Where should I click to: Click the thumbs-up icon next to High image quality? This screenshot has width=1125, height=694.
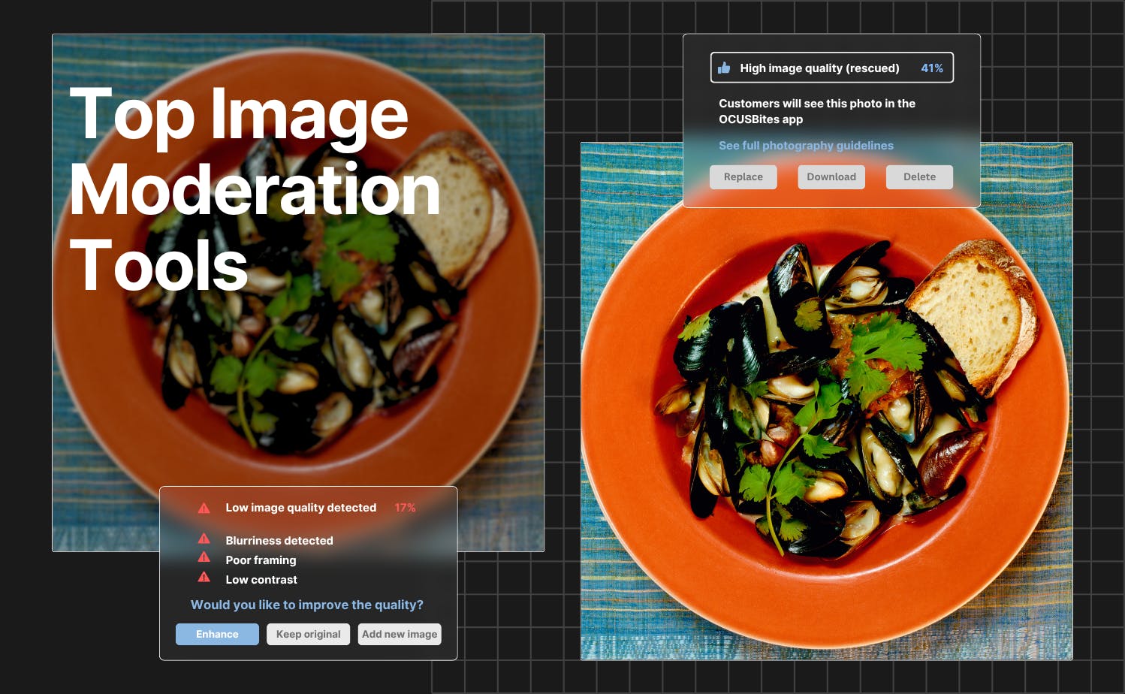pos(724,68)
